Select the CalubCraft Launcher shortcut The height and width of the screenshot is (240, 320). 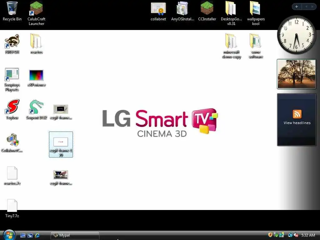36,13
